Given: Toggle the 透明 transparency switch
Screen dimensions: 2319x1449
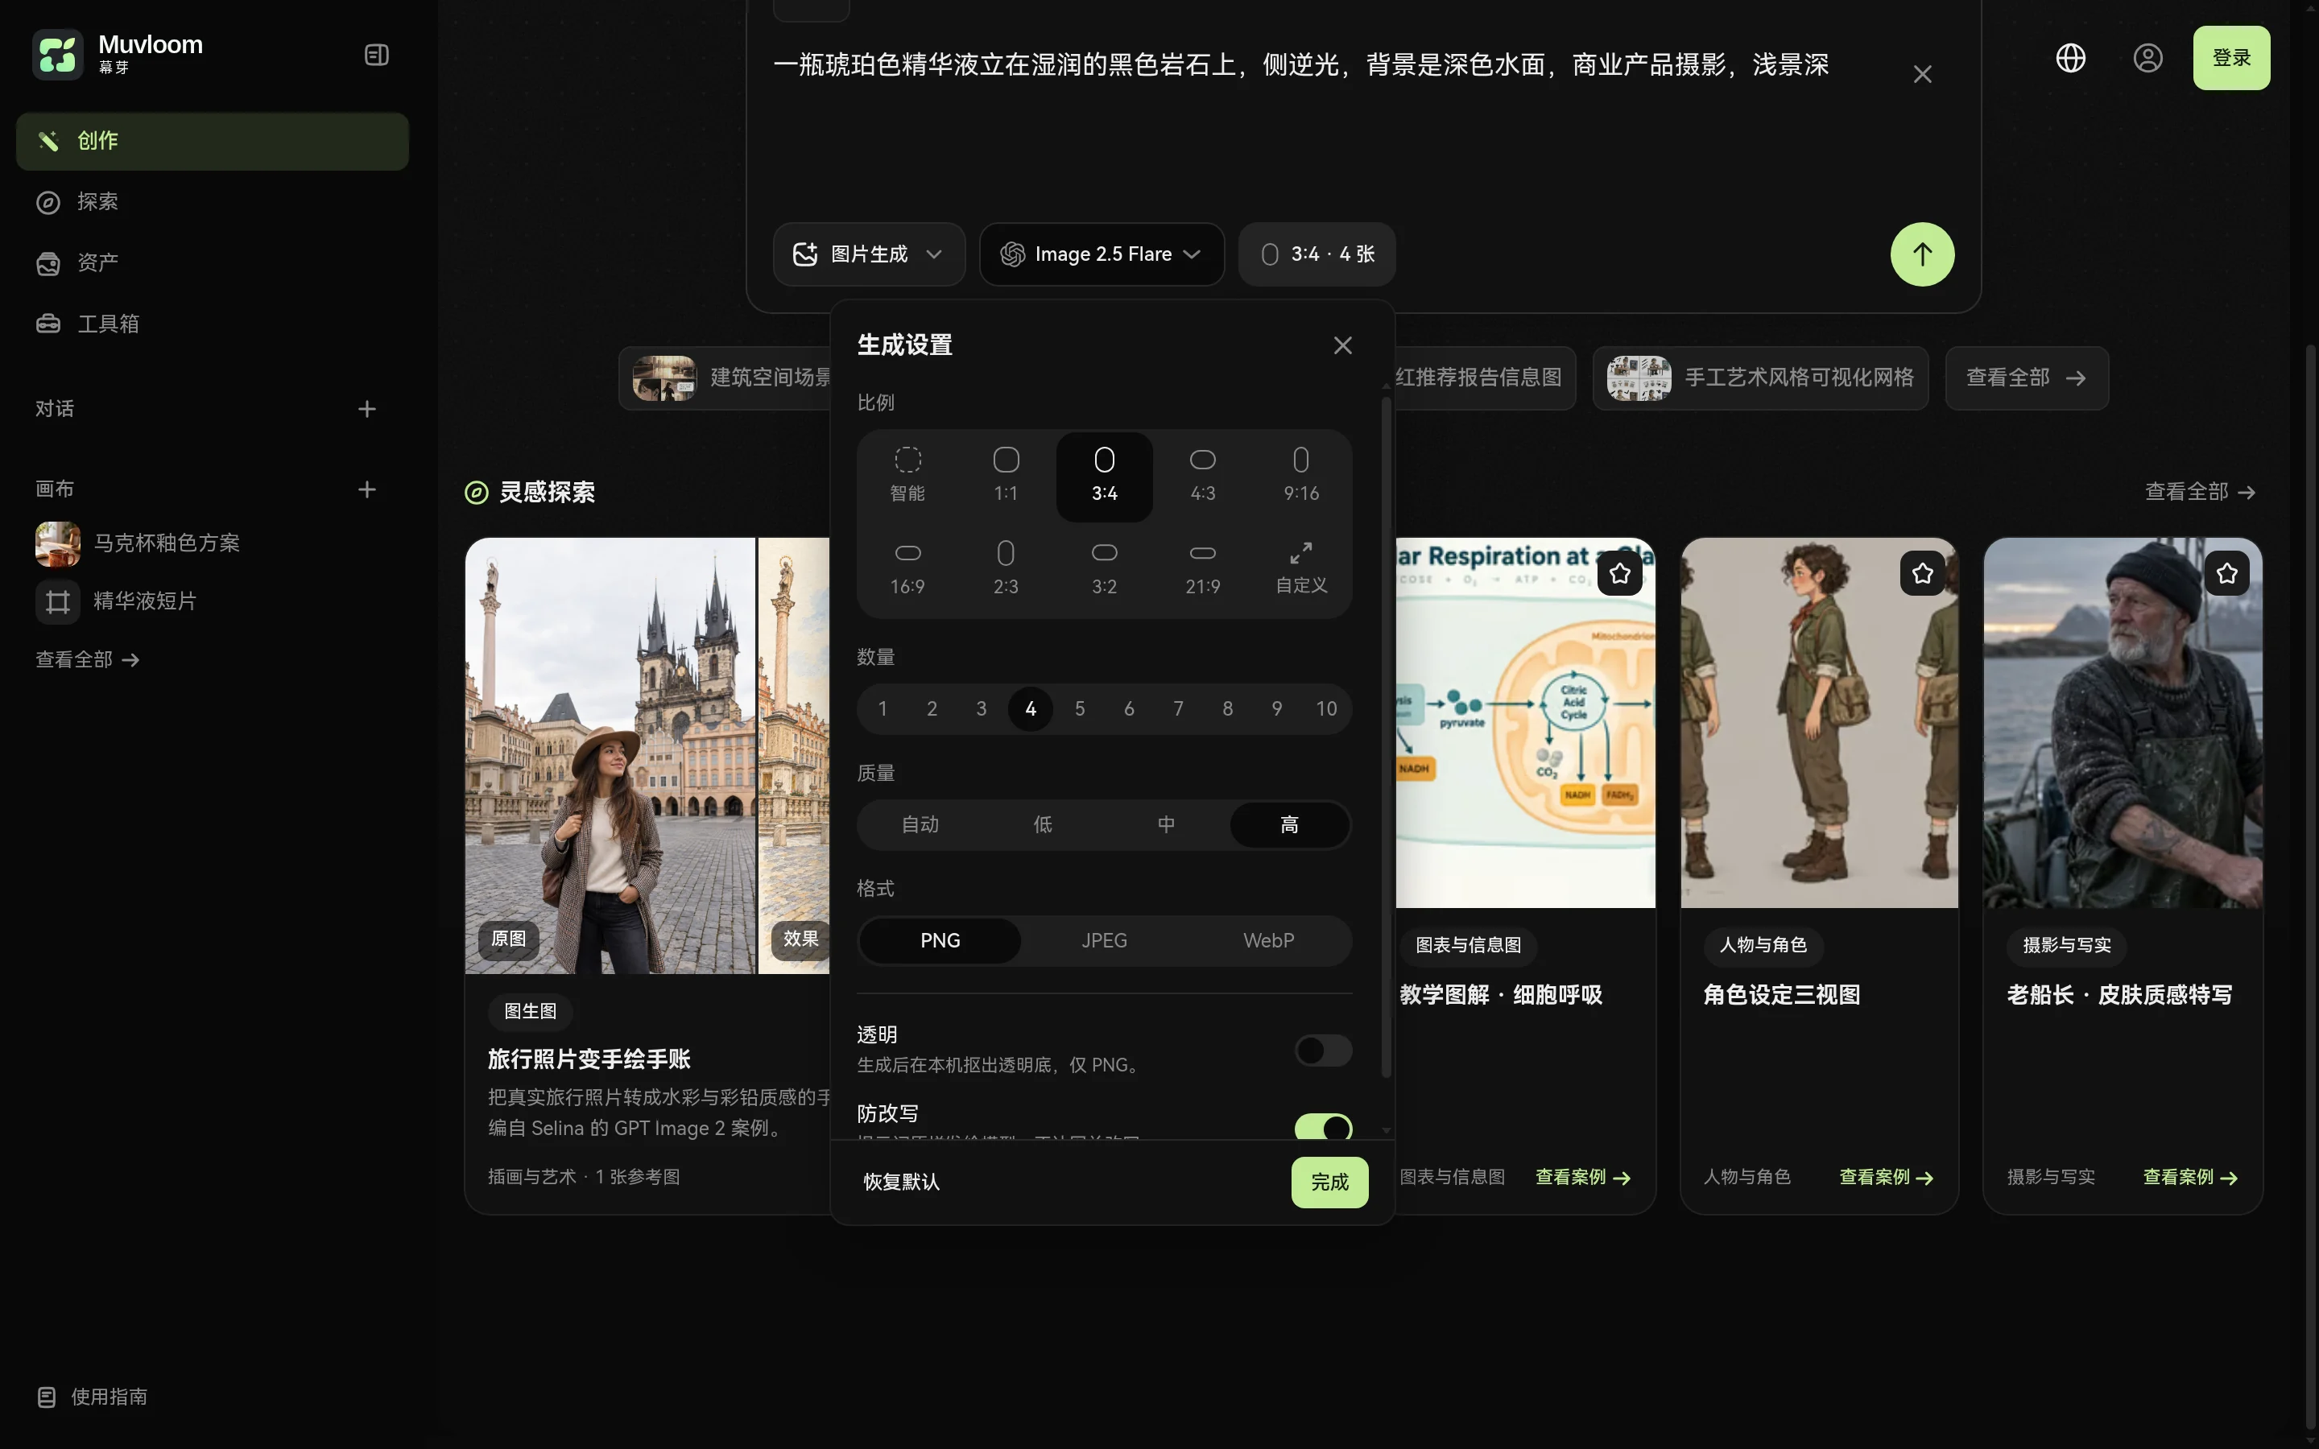Looking at the screenshot, I should click(x=1324, y=1051).
